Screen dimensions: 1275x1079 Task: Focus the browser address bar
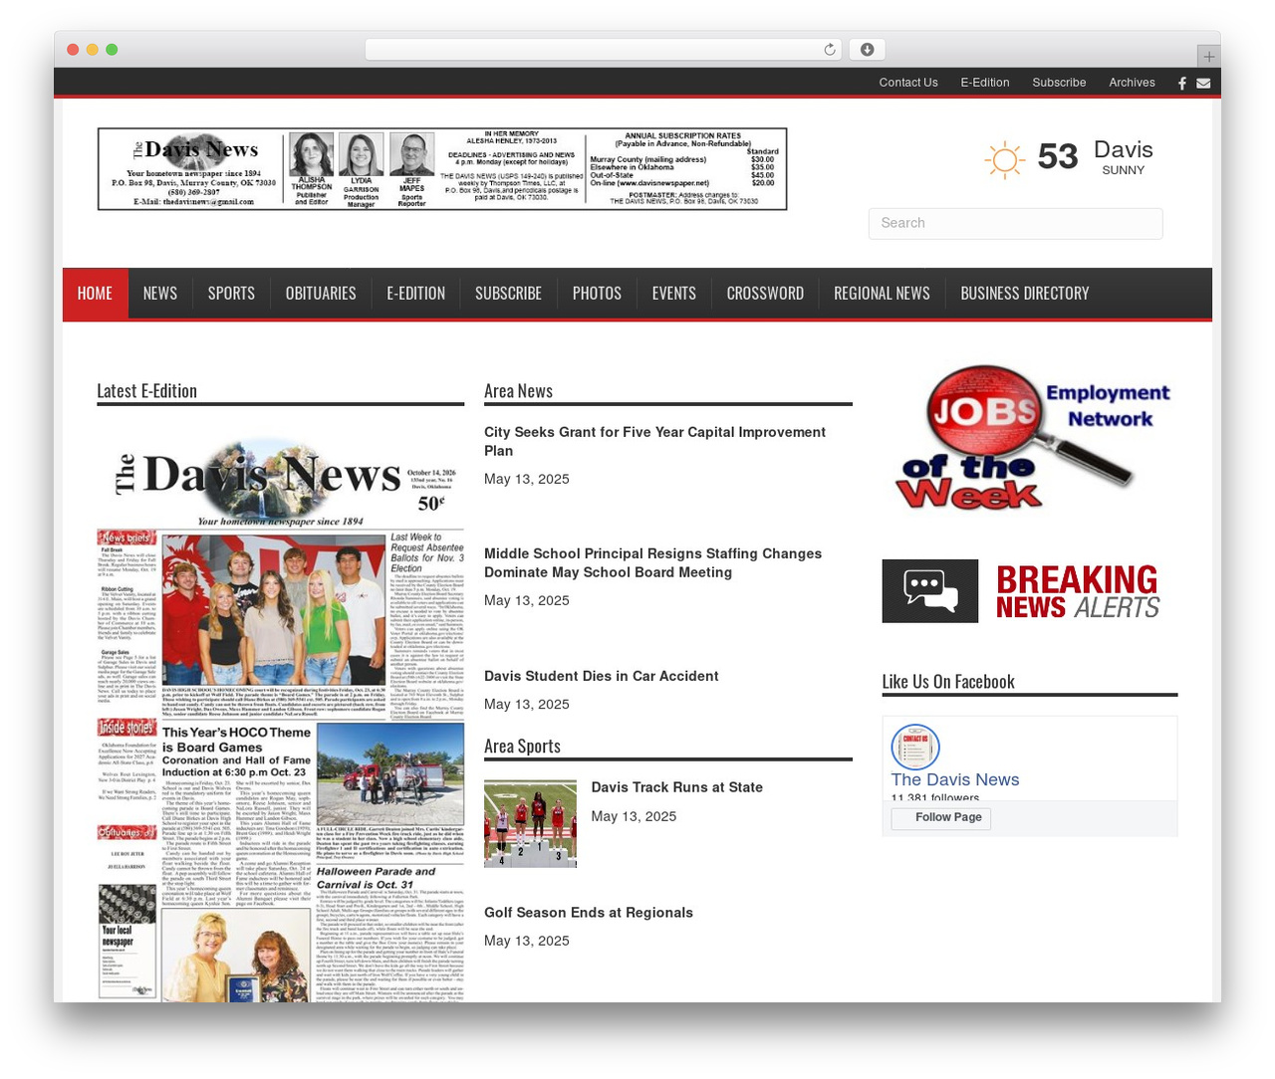pos(604,50)
